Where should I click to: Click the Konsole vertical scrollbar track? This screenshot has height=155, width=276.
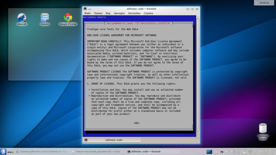tap(198, 75)
